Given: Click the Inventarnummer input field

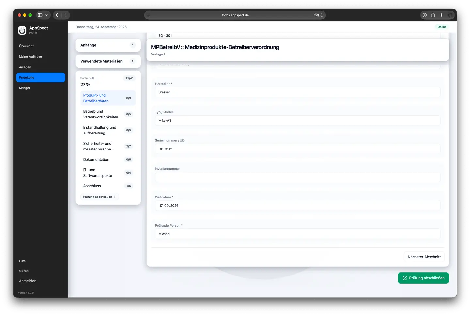Looking at the screenshot, I should point(298,177).
